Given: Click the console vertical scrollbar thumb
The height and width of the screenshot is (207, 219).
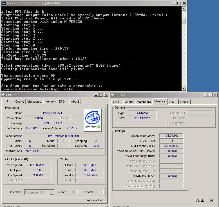Looking at the screenshot, I should point(184,21).
